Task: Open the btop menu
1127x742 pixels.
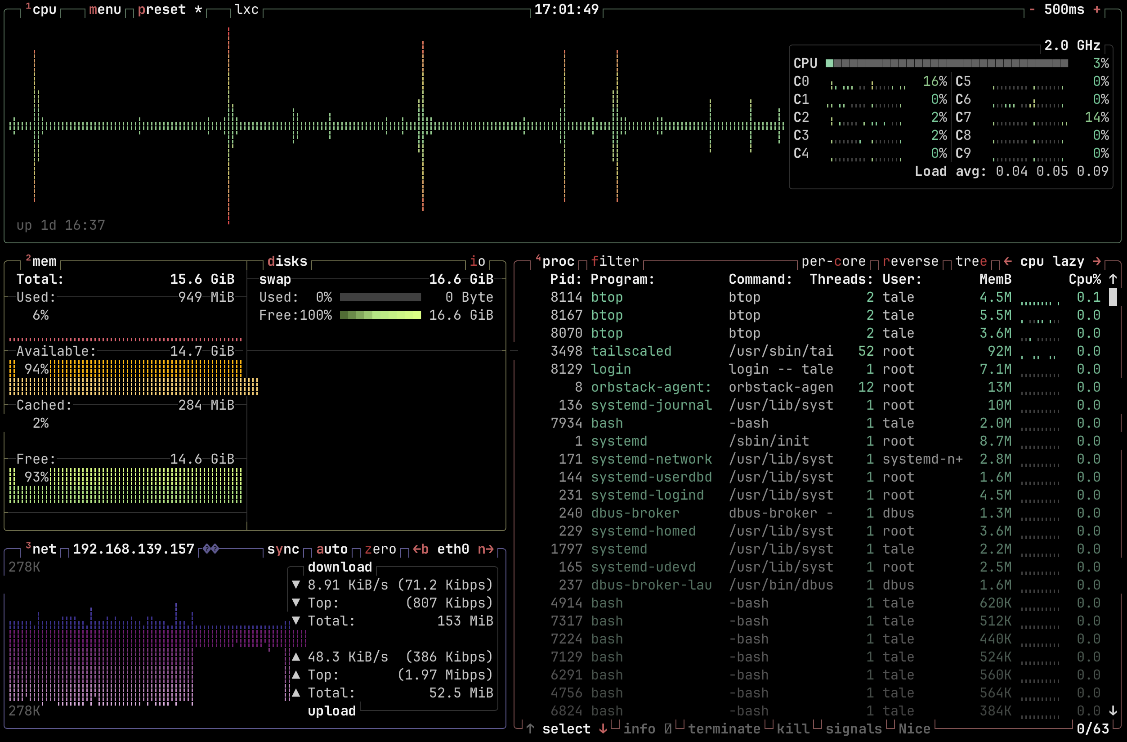Action: click(105, 9)
